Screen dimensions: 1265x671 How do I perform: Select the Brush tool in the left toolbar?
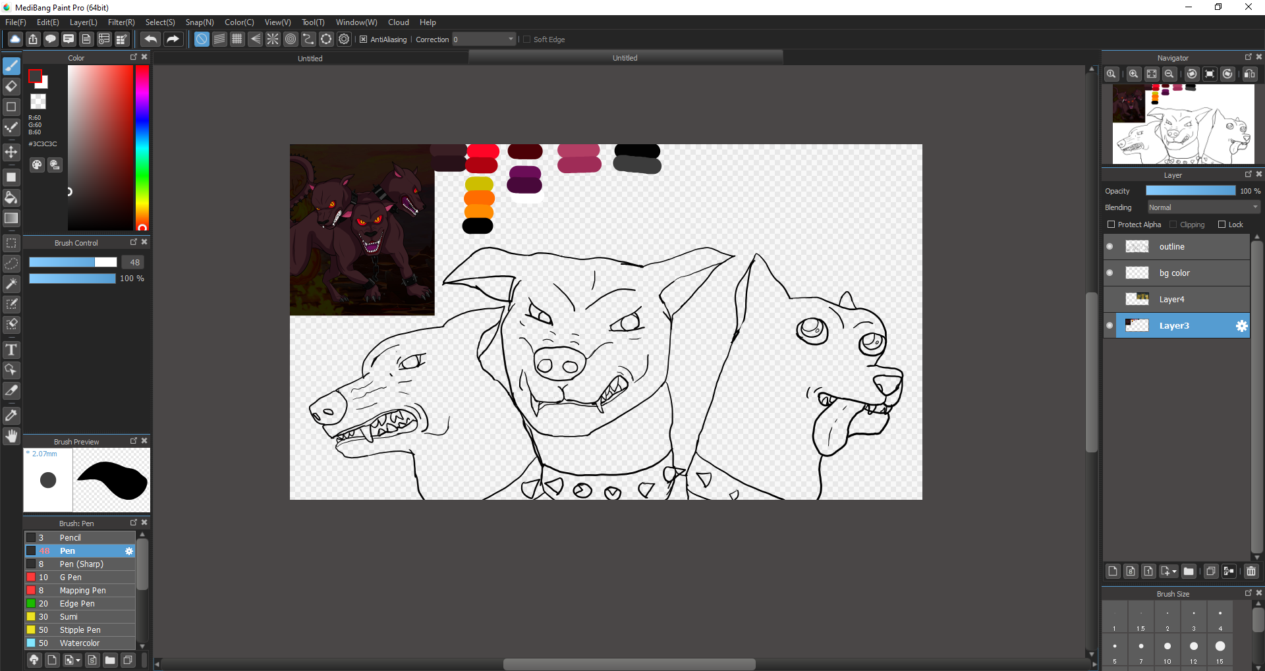coord(11,66)
